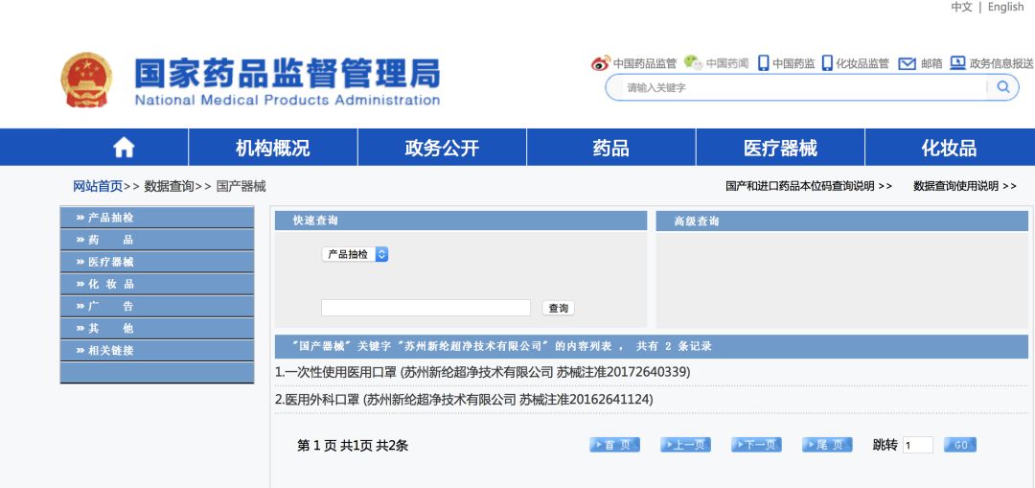Viewport: 1035px width, 488px height.
Task: Open the 机构概况 menu
Action: point(272,148)
